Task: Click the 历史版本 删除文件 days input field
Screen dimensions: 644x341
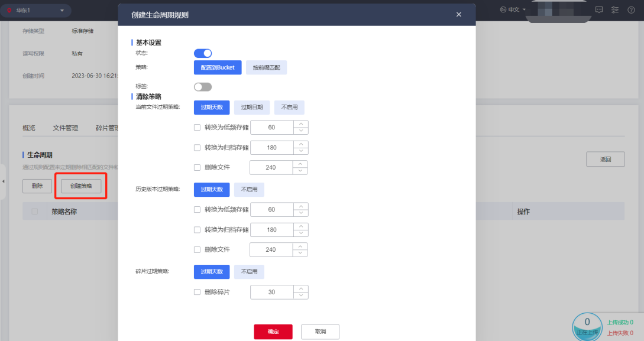Action: [x=271, y=250]
